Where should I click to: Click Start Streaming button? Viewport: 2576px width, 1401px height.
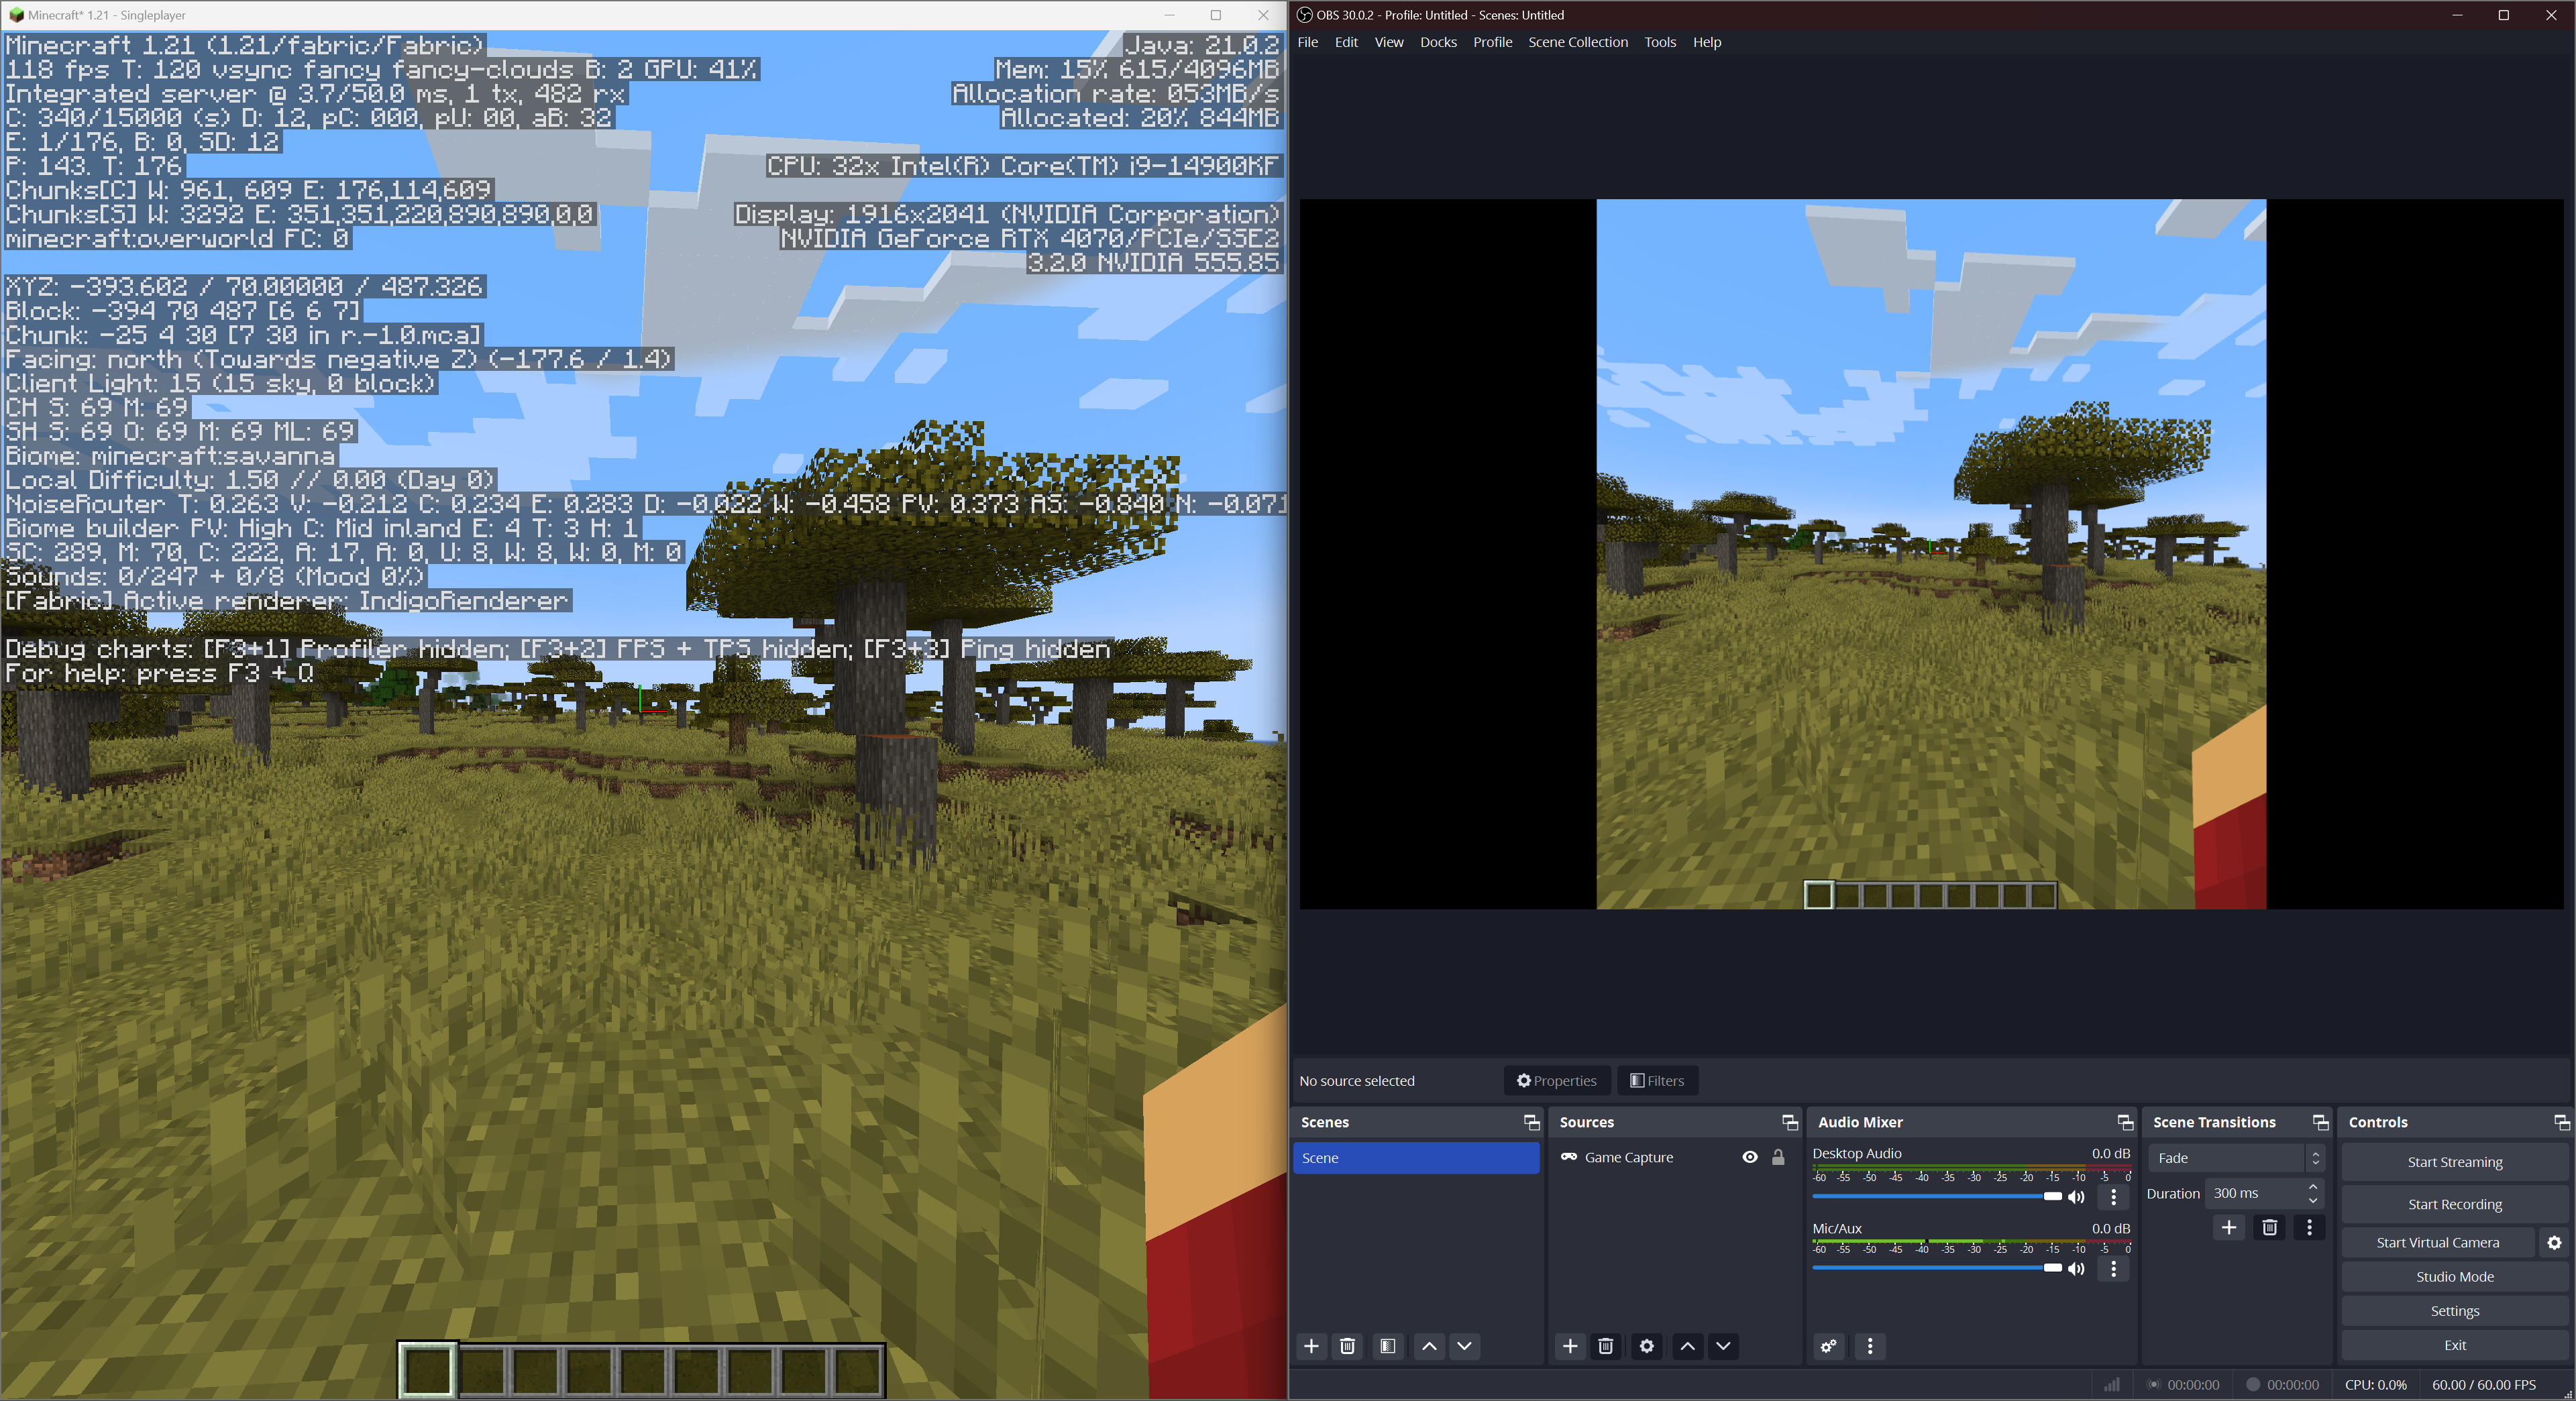(x=2454, y=1162)
